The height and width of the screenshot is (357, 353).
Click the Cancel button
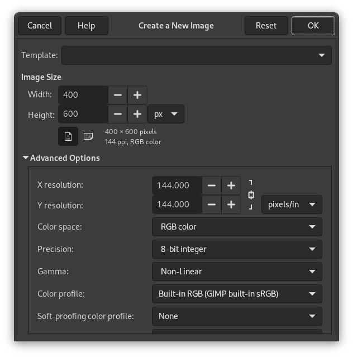pos(40,25)
